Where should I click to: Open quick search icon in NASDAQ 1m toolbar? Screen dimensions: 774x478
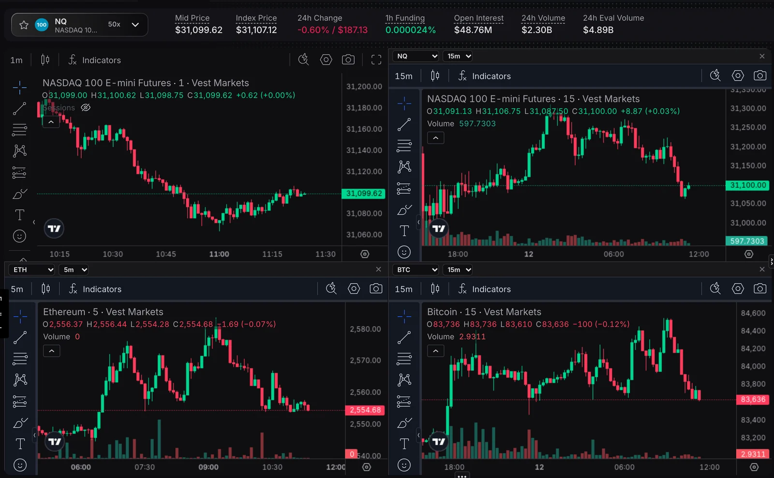[x=303, y=60]
